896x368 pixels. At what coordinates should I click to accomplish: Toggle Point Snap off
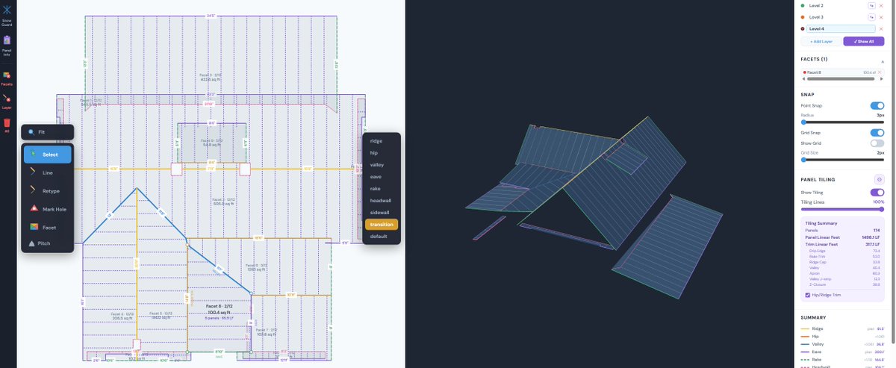[x=877, y=106]
